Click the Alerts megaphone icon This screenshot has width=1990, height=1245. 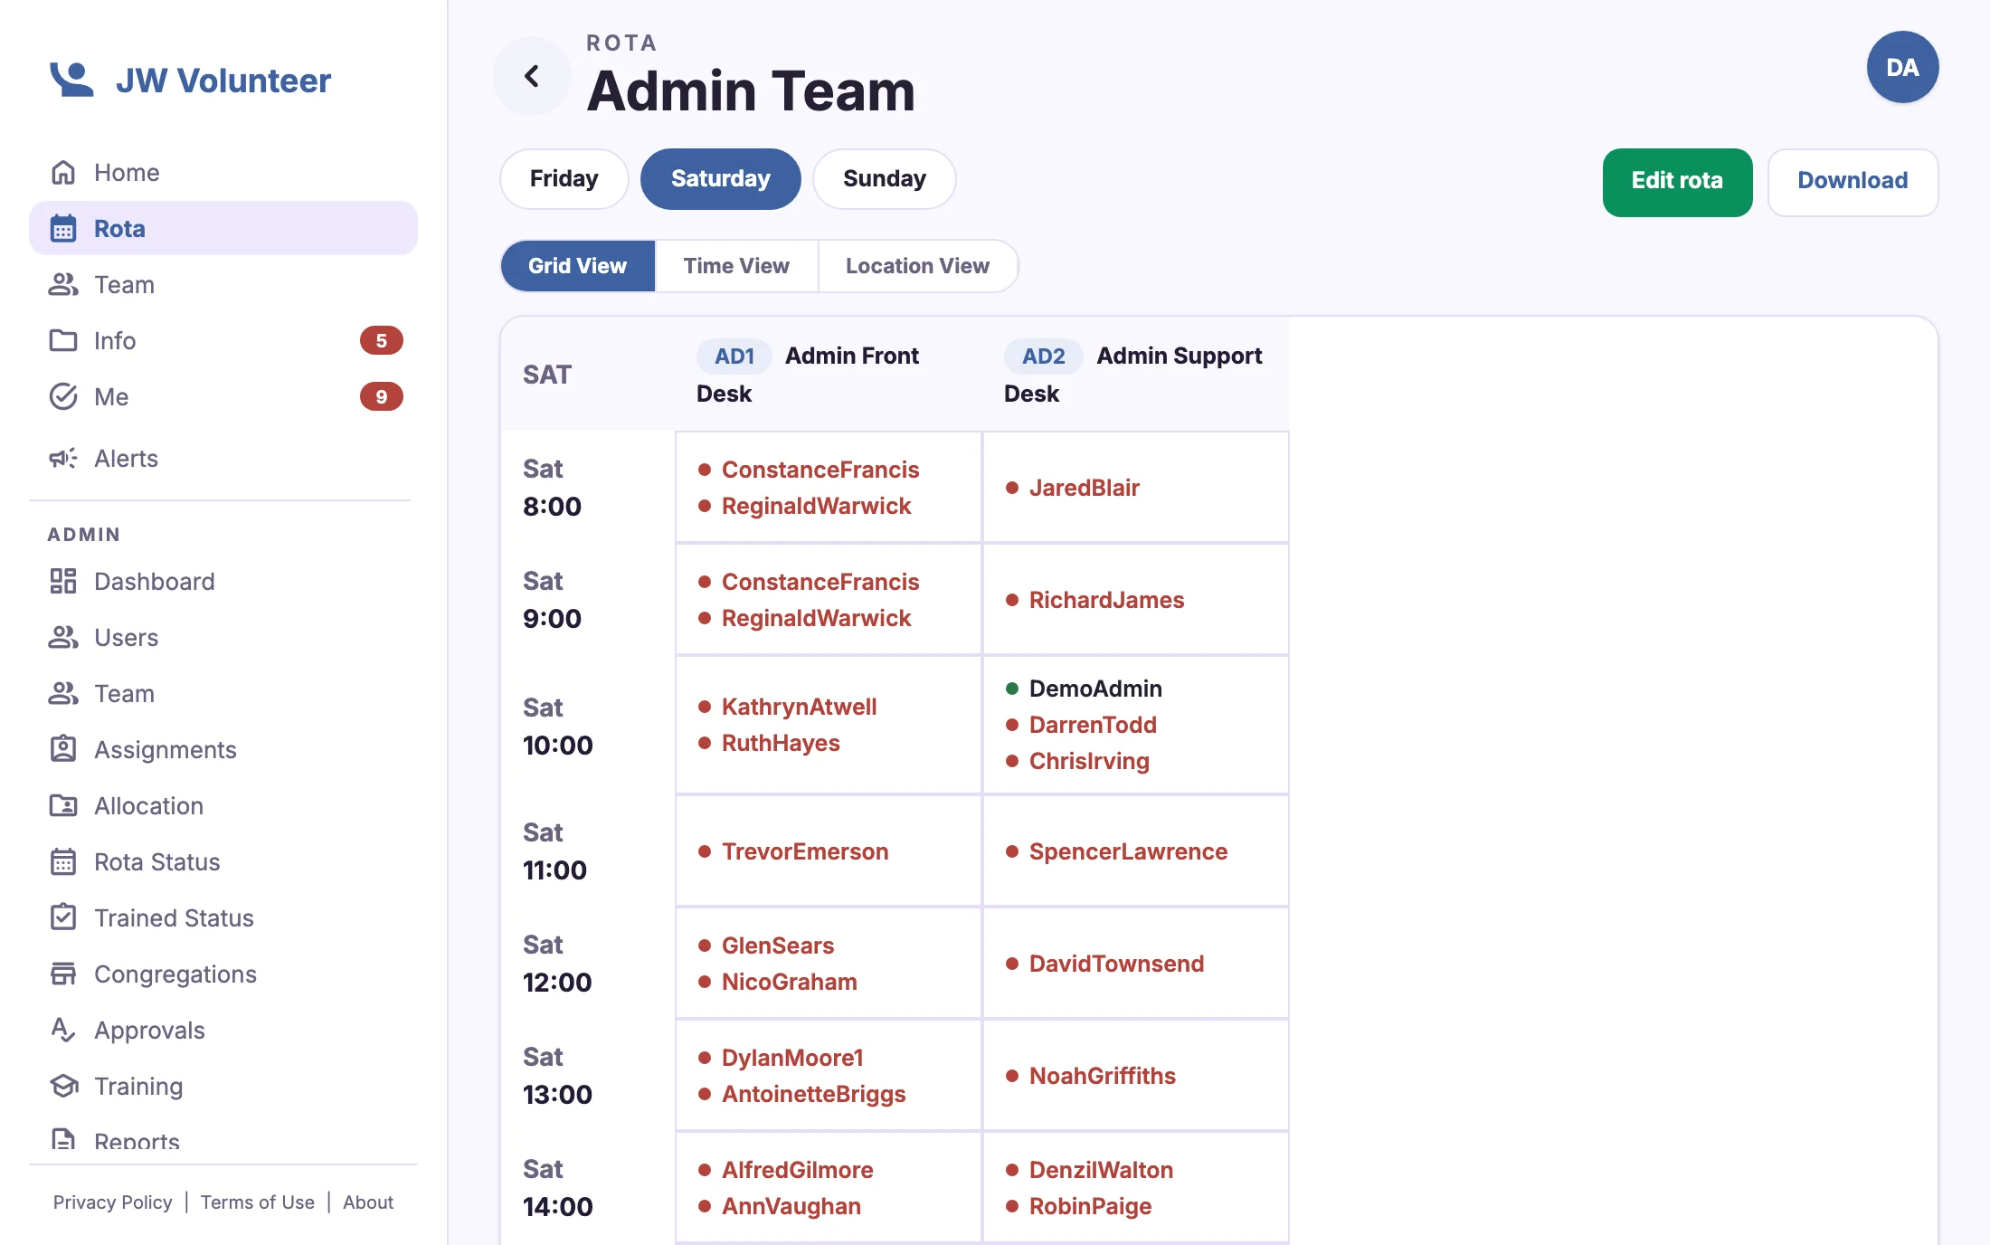[63, 458]
